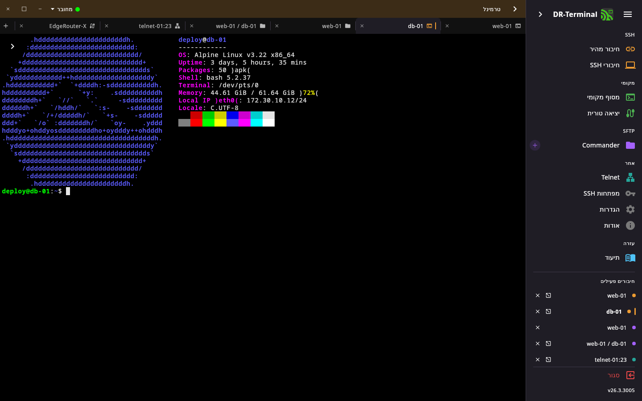Open the connected (מחובר) status dropdown

point(65,9)
